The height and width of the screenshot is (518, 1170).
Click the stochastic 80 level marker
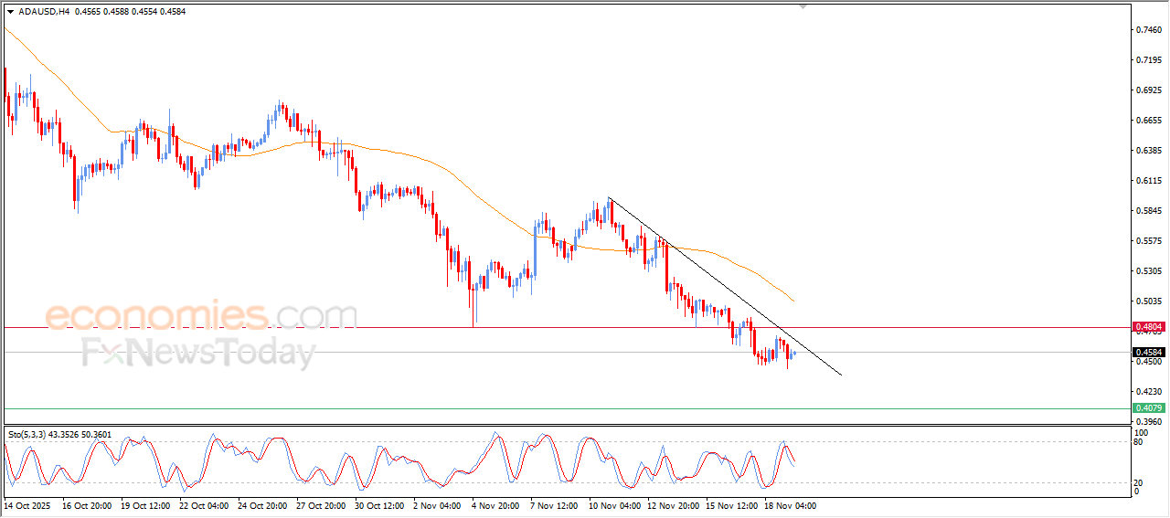click(1137, 442)
